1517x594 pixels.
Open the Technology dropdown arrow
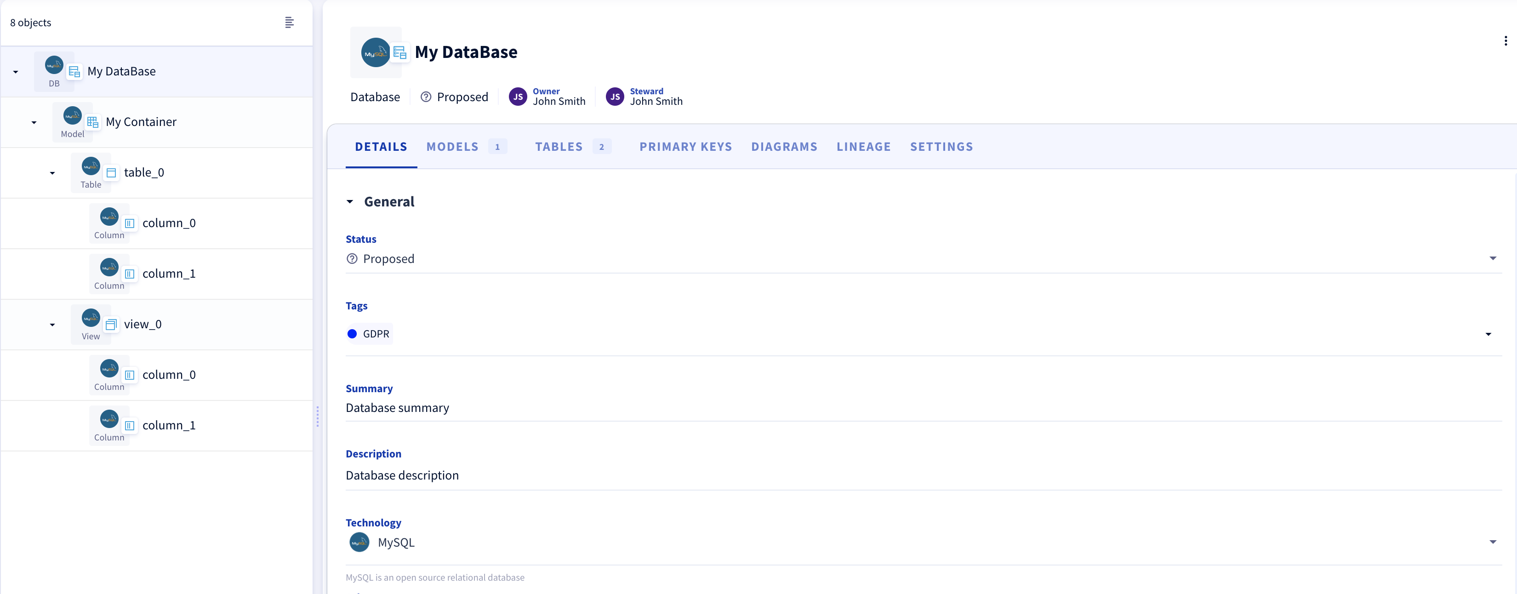click(x=1492, y=542)
